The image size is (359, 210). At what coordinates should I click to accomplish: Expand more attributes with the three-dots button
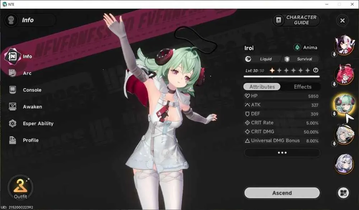[x=282, y=153]
